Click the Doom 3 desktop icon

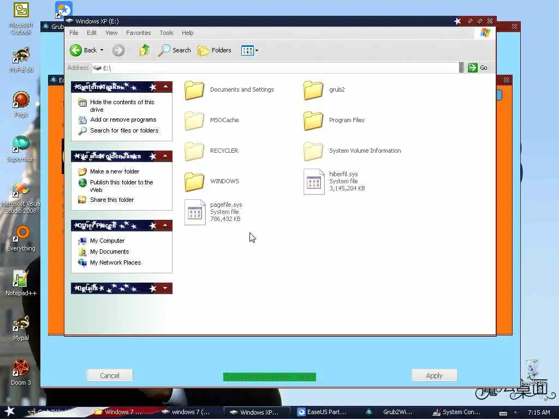(21, 373)
